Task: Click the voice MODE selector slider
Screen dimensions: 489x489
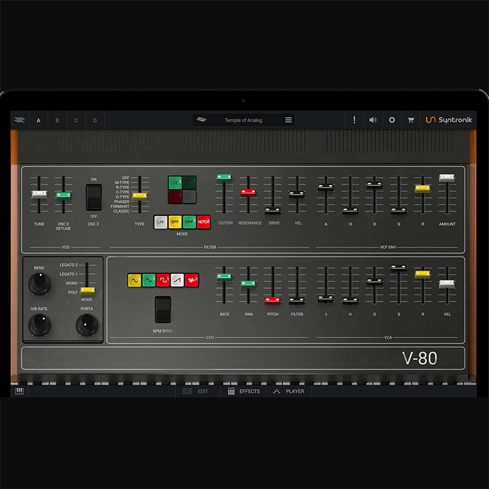Action: click(87, 291)
